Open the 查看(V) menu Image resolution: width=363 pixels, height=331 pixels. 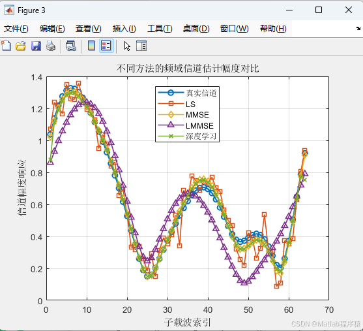point(88,29)
